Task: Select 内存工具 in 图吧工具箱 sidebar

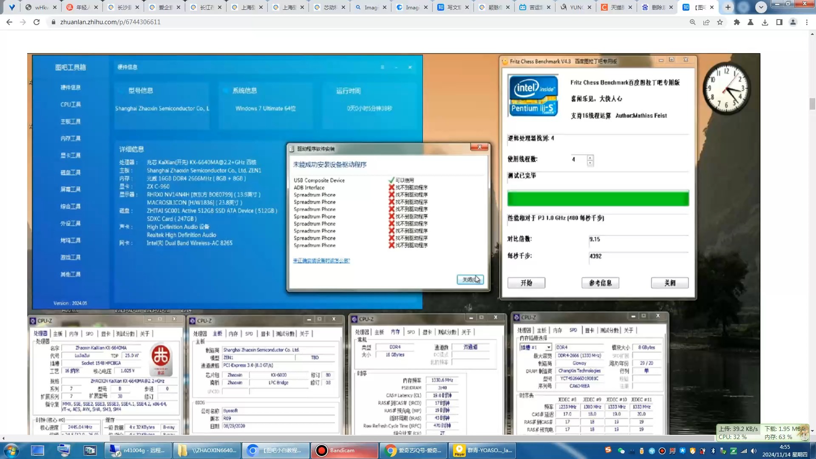Action: coord(71,139)
